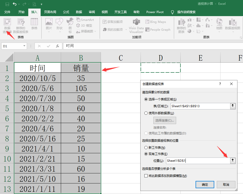Click Print Preview quick access icon

34,4
